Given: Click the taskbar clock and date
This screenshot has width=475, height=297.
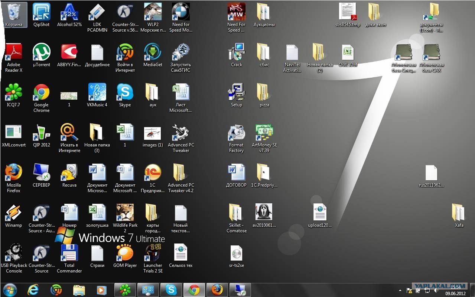Looking at the screenshot, I should (x=455, y=290).
